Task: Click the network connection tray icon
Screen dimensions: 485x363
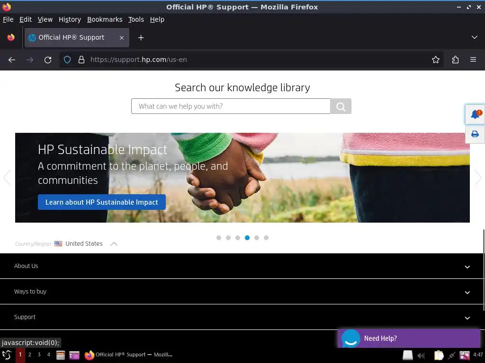Action: 451,355
